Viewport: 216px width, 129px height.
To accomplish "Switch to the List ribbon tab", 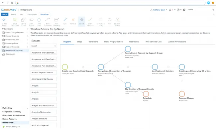I will (22, 15).
